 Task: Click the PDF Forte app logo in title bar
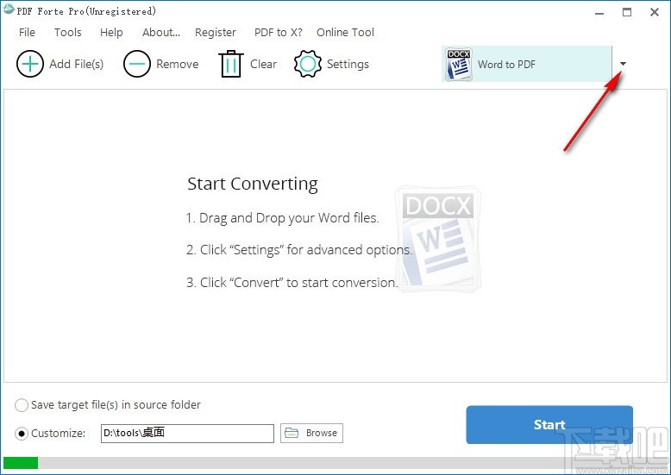point(8,9)
